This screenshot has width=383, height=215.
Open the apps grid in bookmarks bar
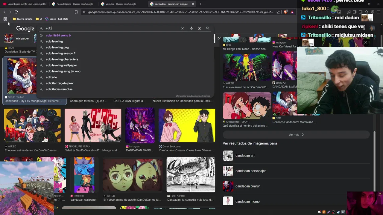[5, 19]
